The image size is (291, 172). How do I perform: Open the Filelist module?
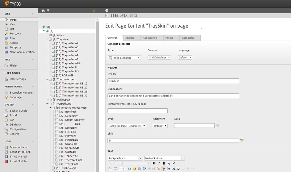[x=13, y=66]
